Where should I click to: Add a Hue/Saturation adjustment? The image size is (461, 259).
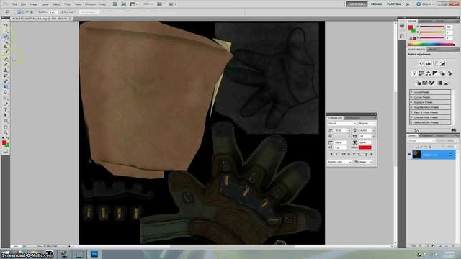click(421, 73)
